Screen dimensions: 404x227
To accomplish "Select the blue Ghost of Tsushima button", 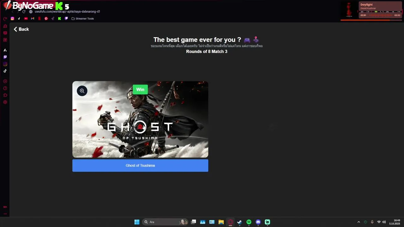I will point(140,166).
